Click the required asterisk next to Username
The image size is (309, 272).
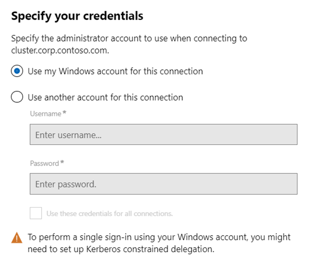[64, 114]
